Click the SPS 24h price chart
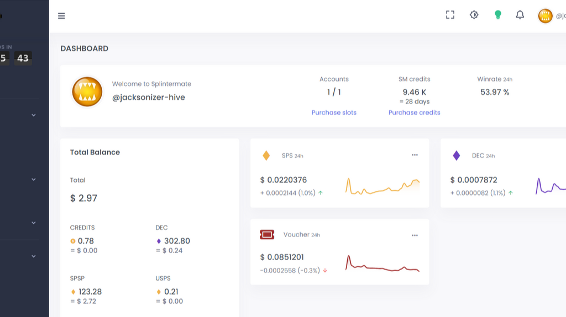 [382, 186]
